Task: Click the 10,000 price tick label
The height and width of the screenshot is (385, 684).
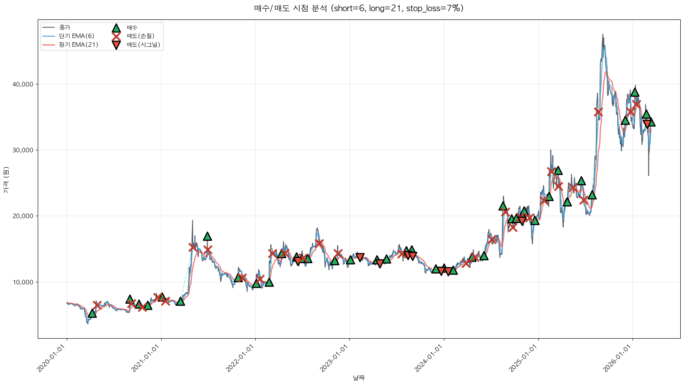Action: click(24, 282)
